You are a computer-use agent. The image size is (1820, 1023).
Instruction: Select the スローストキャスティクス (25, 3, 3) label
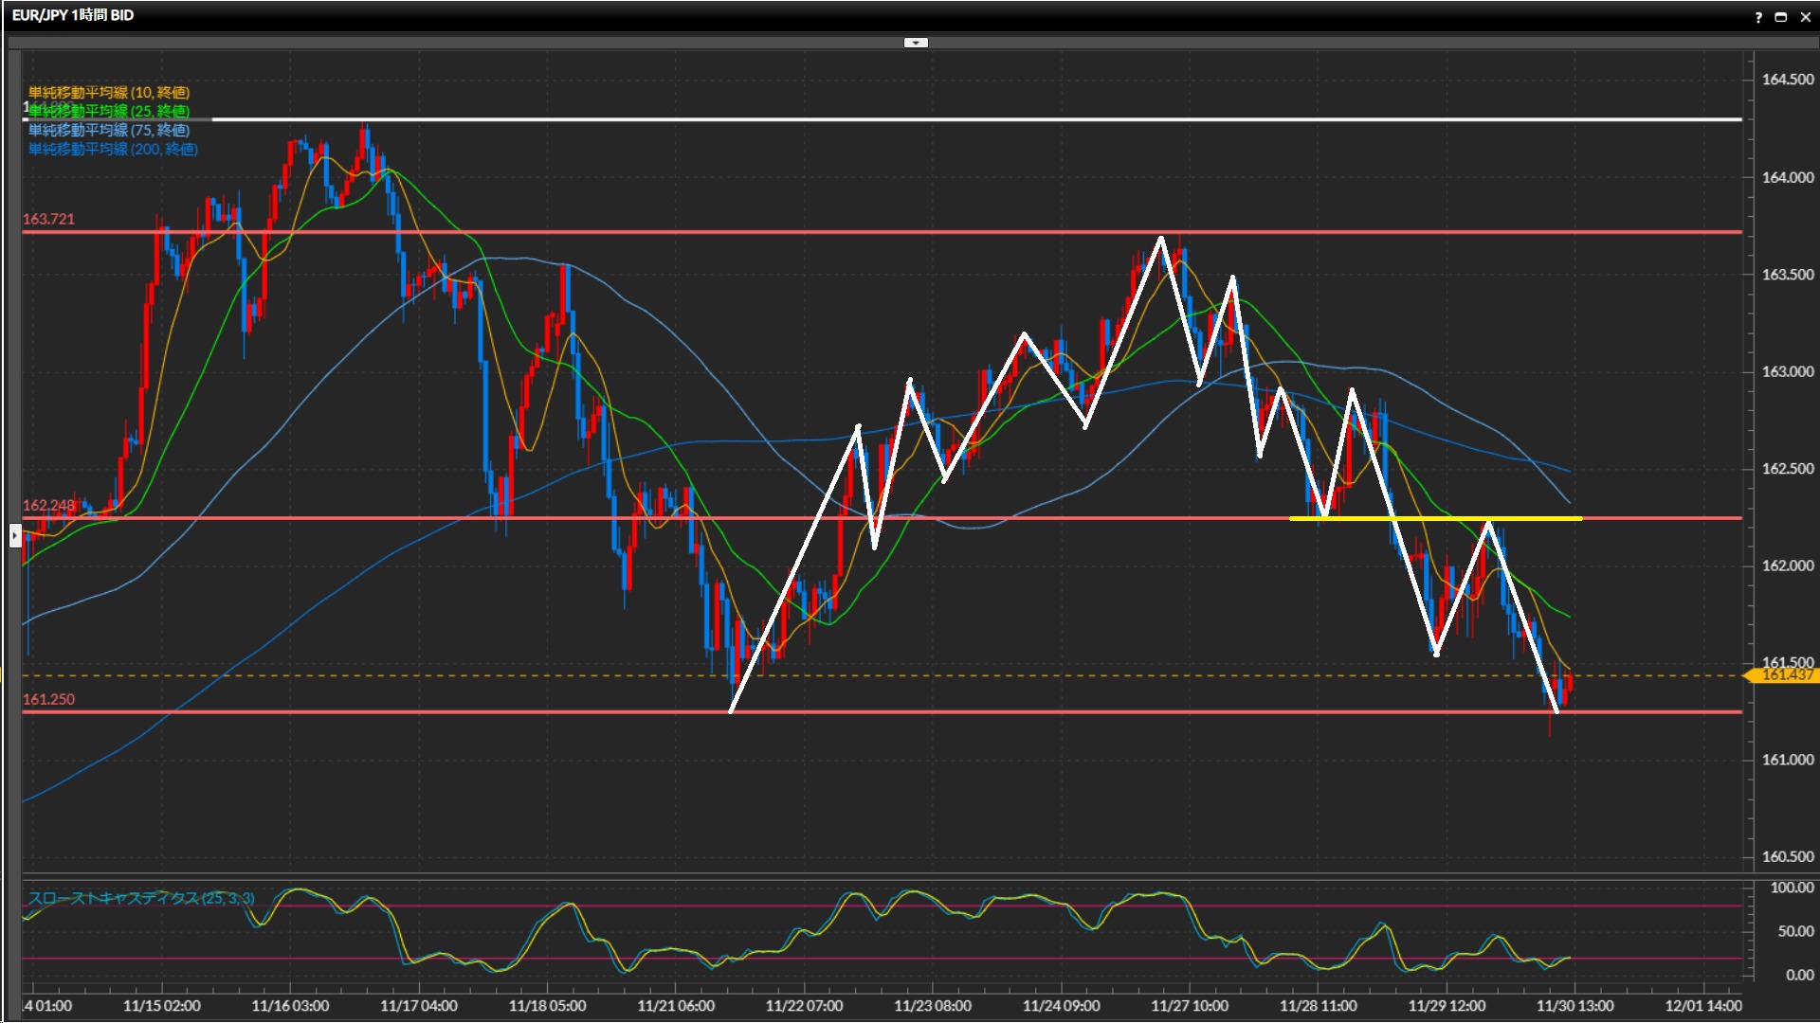[141, 898]
